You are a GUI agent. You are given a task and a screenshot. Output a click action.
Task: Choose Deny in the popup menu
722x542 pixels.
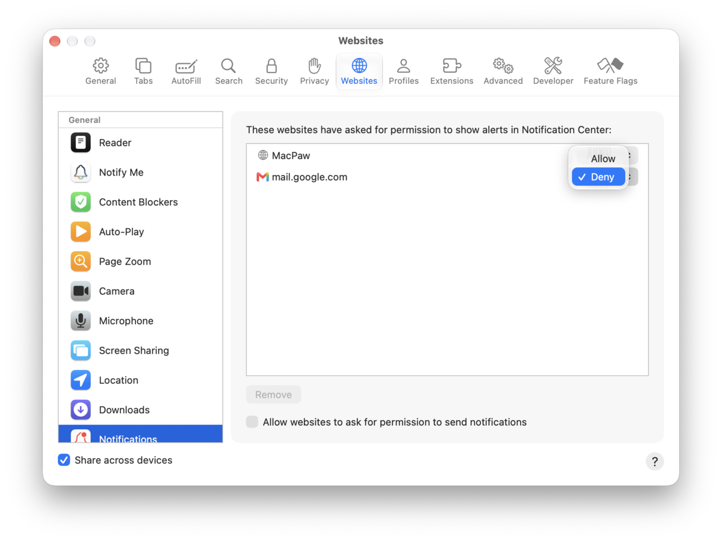coord(598,177)
